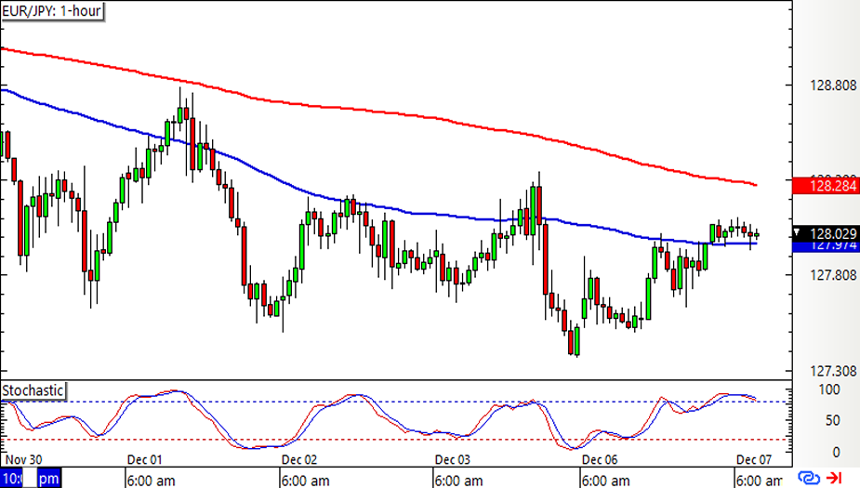Screen dimensions: 860x488
Task: Click the blue 127.974 moving average price tag
Action: click(826, 246)
